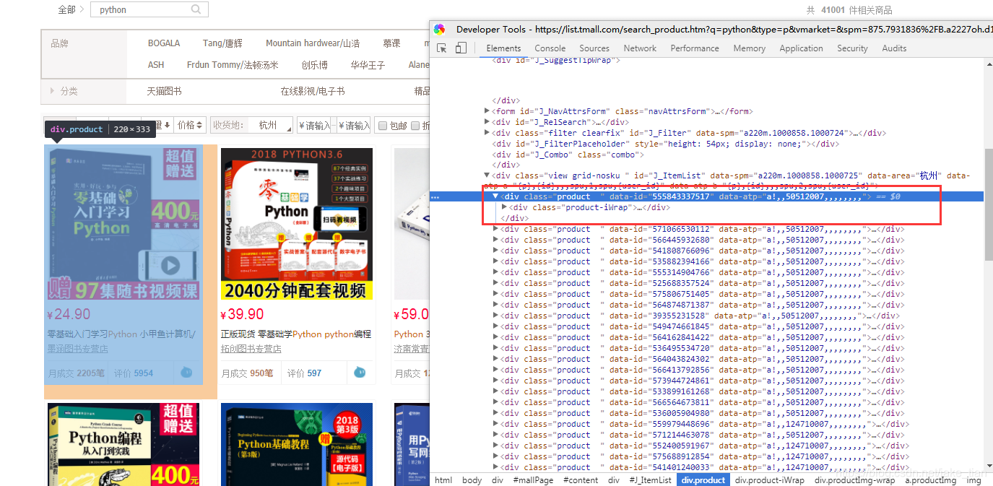Expand the J_RelSearch div node
993x486 pixels.
[487, 122]
